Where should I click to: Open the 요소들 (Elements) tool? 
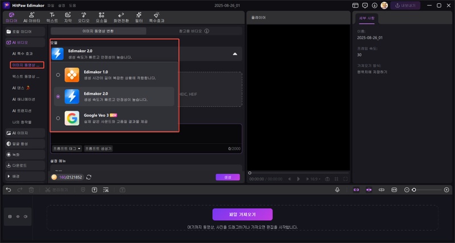tap(101, 18)
